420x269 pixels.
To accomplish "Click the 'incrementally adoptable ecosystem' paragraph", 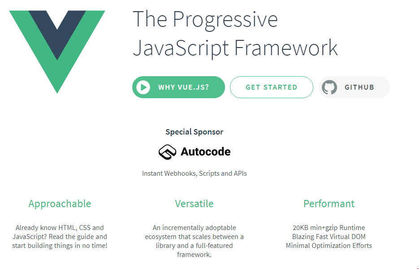I will 194,241.
